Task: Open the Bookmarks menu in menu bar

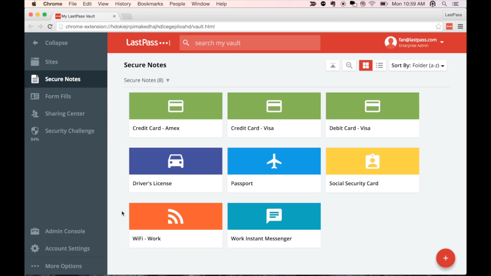Action: [150, 4]
